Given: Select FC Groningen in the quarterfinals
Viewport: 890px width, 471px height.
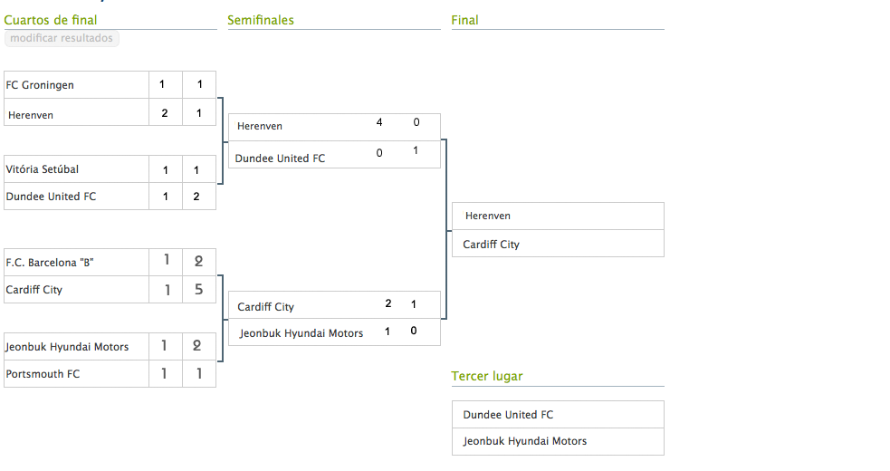Looking at the screenshot, I should coord(40,85).
